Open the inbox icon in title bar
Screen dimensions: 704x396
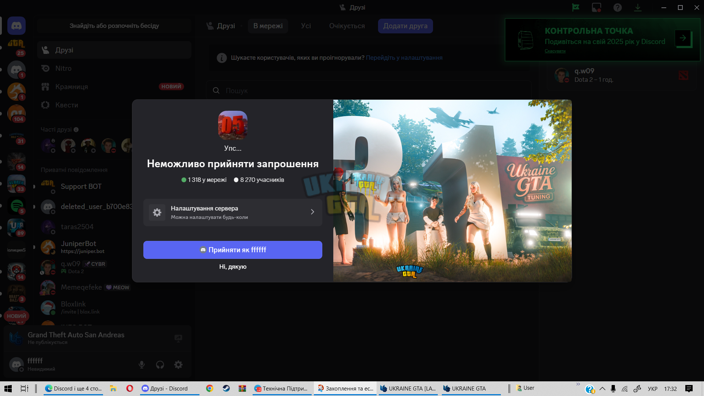(597, 7)
